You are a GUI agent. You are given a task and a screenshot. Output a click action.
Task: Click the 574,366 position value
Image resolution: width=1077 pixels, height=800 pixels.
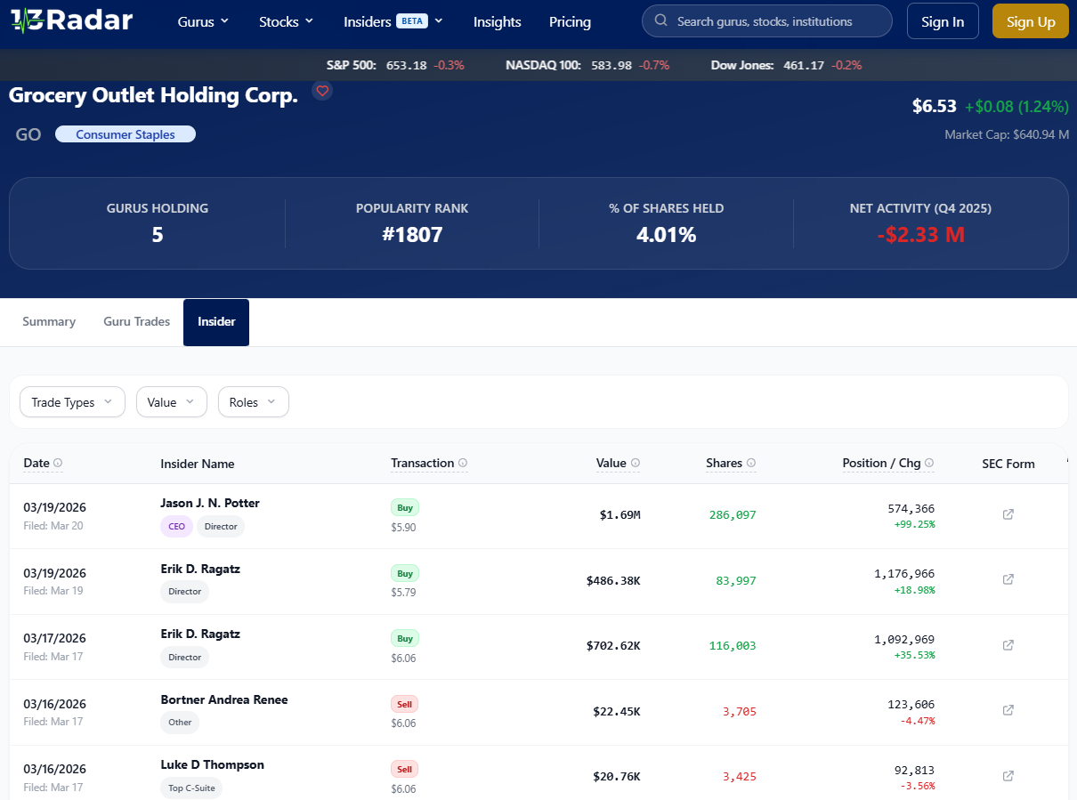pos(911,508)
